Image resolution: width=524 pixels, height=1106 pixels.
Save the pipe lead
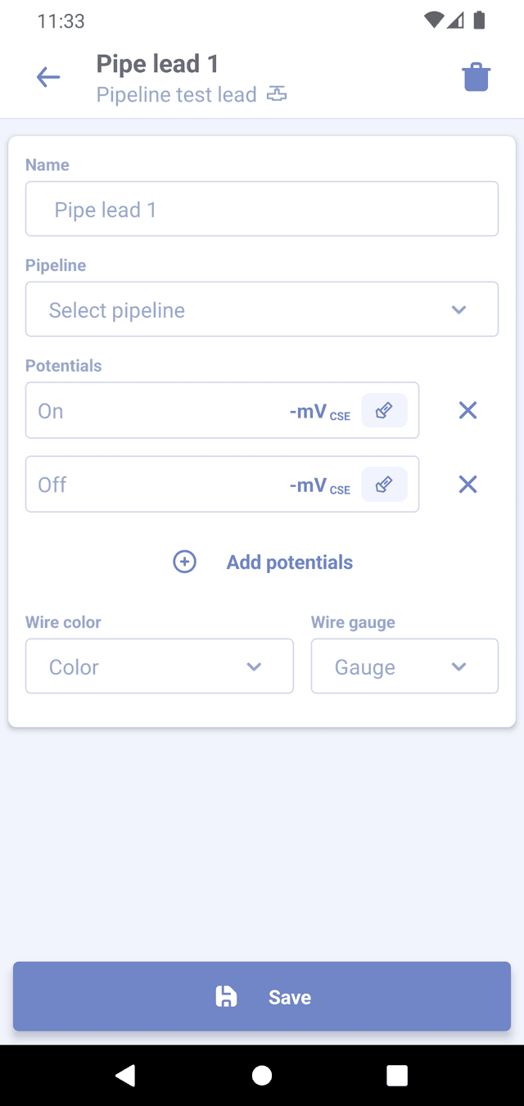click(262, 996)
